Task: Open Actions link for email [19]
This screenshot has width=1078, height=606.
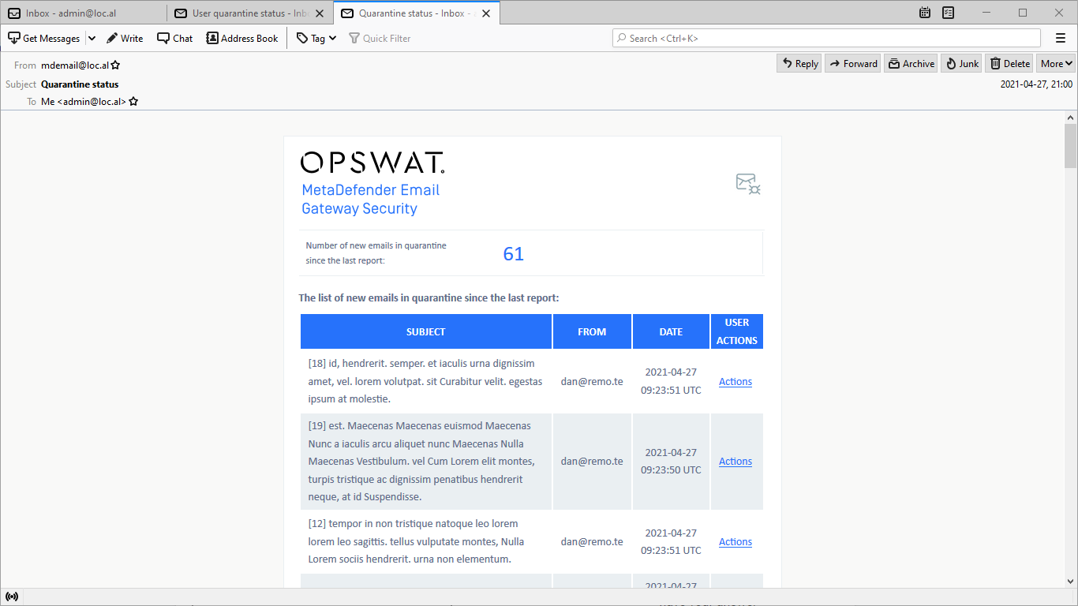Action: [736, 462]
